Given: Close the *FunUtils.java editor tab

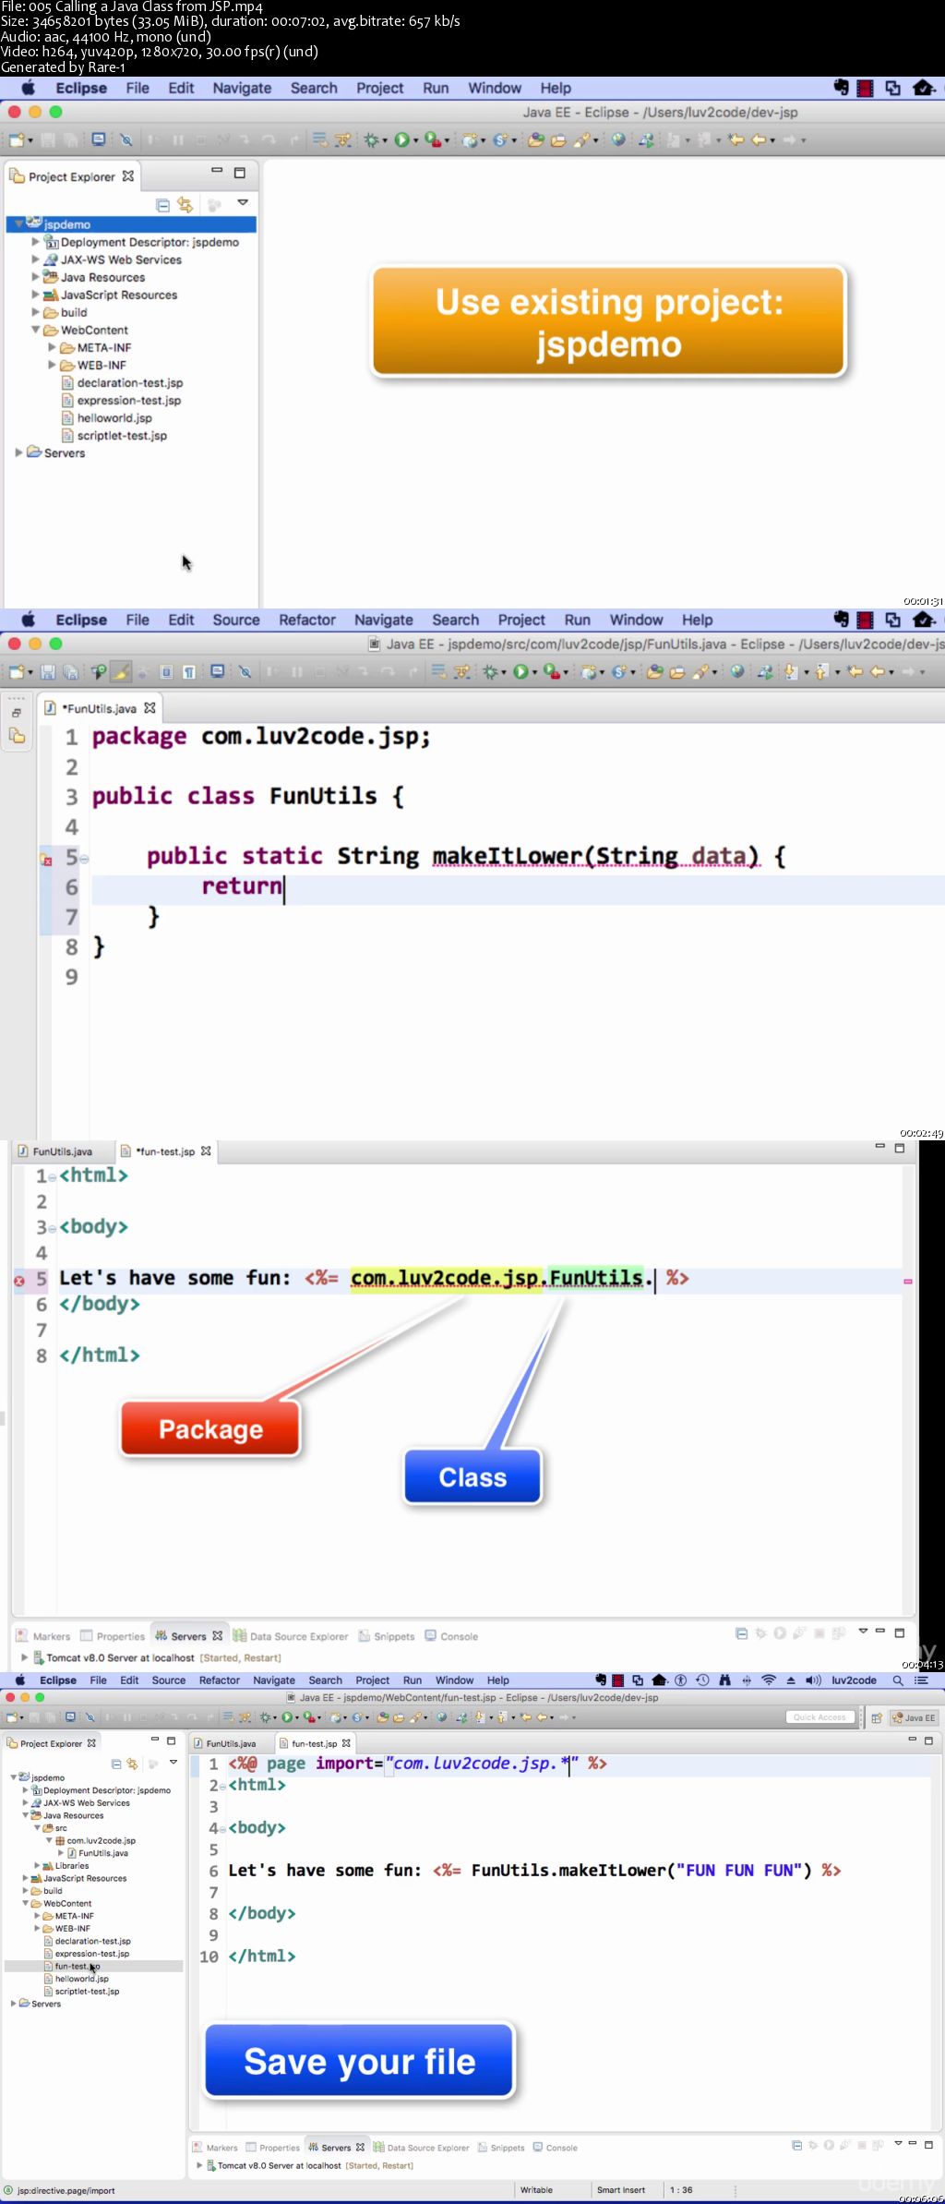Looking at the screenshot, I should click(x=150, y=708).
